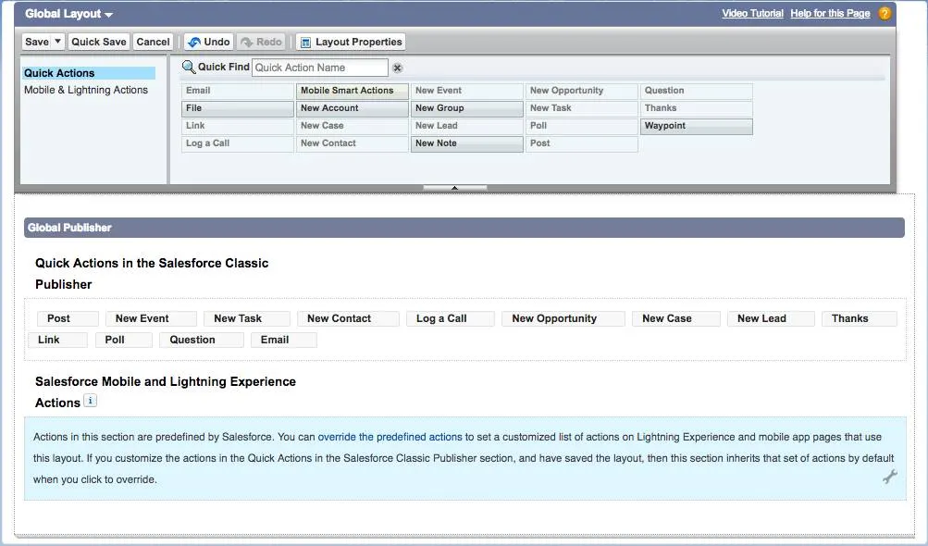
Task: Click New Lead in Classic Publisher section
Action: coord(771,318)
